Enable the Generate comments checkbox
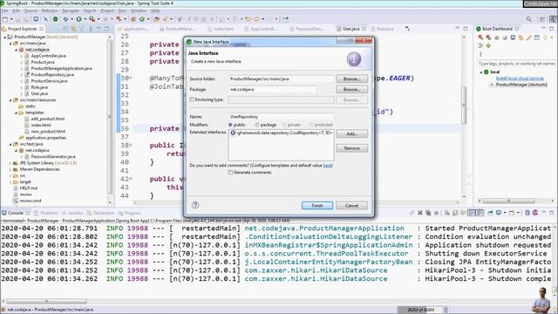This screenshot has height=314, width=558. click(230, 173)
